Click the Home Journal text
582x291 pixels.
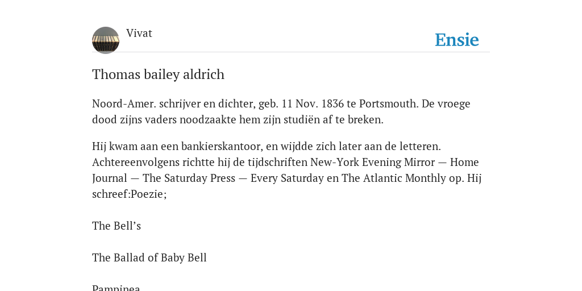pos(286,171)
